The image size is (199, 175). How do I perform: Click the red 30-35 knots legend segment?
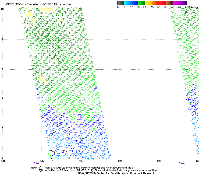click(x=162, y=3)
